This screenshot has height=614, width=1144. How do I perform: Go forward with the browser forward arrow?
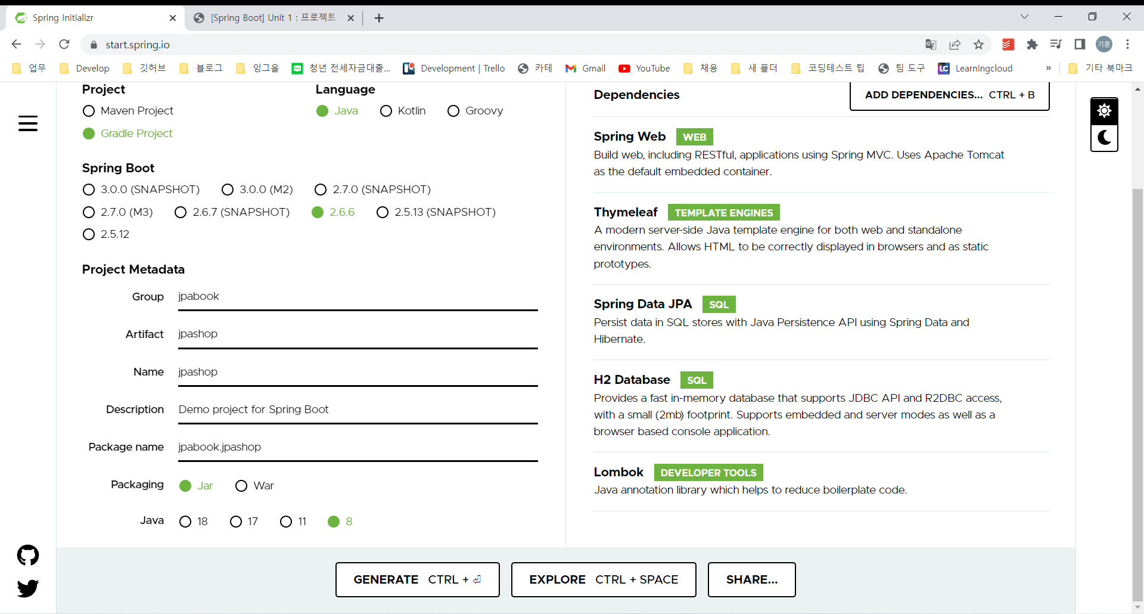40,44
